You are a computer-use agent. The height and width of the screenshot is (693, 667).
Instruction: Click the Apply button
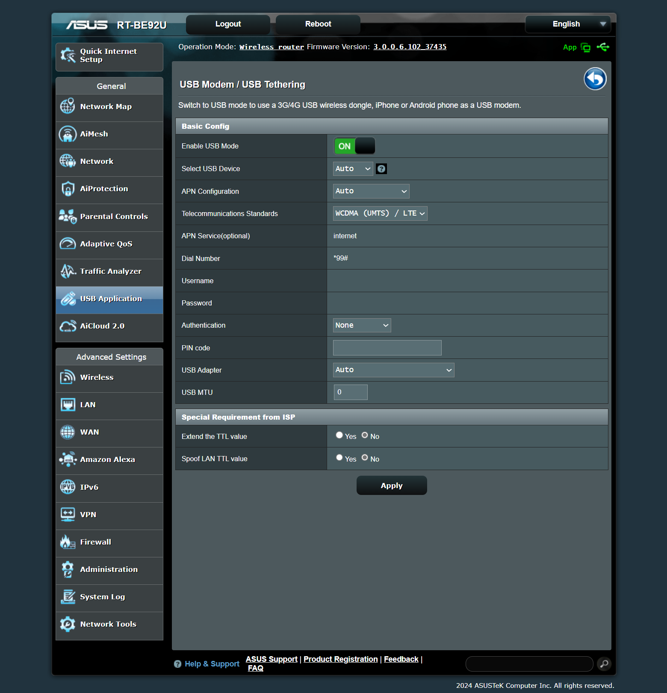tap(392, 486)
